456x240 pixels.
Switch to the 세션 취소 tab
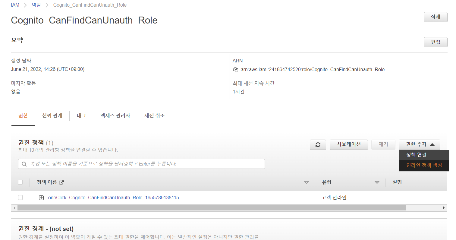tap(155, 116)
